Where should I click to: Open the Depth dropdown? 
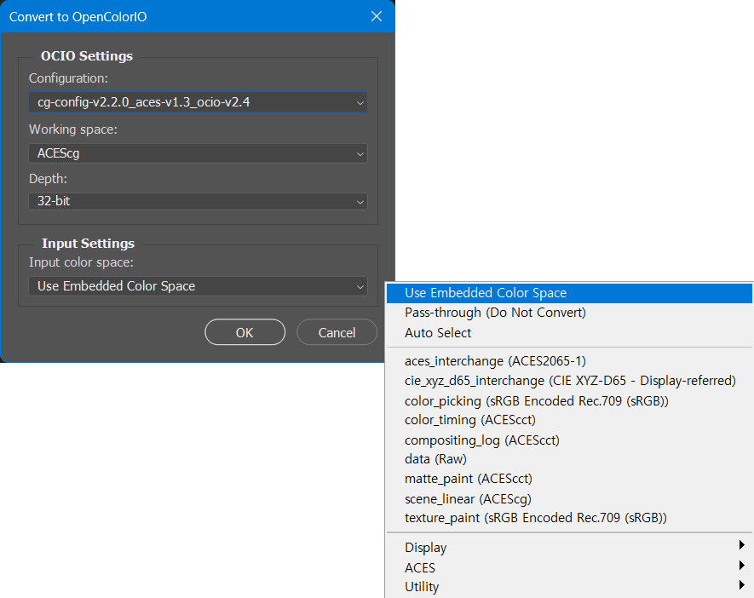198,201
